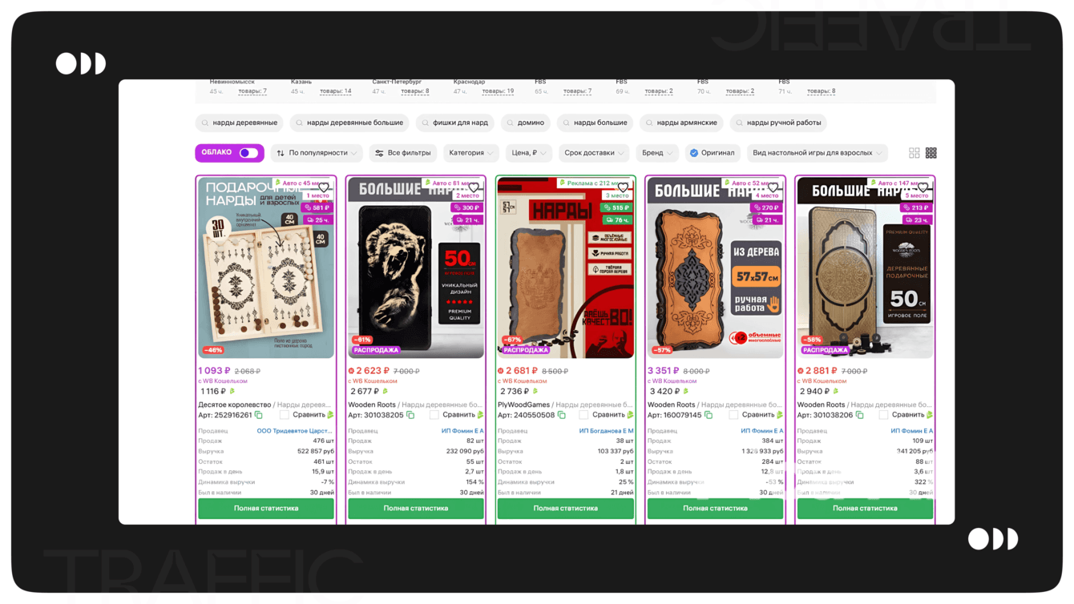
Task: Copy article number 301038206
Action: click(860, 415)
